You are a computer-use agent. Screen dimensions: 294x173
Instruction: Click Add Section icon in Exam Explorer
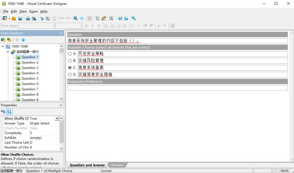coord(3,40)
